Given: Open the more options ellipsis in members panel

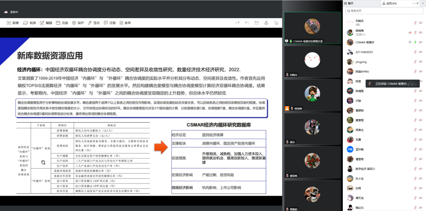Looking at the screenshot, I should tap(414, 3).
